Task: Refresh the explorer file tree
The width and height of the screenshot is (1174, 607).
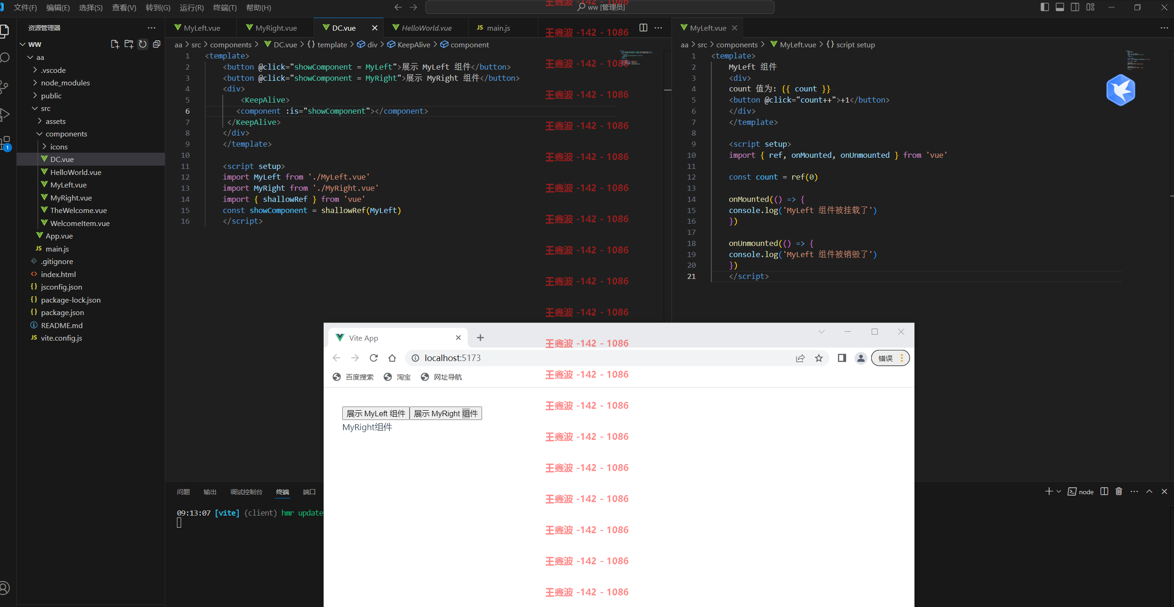Action: click(143, 44)
